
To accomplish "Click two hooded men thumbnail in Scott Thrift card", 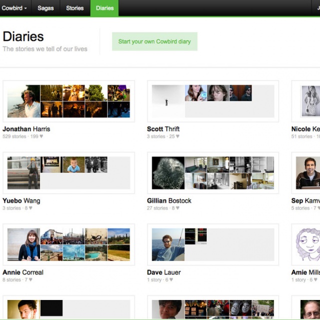I will click(x=240, y=93).
